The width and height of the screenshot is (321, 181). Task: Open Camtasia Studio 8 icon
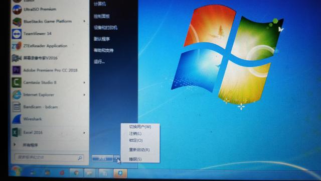click(x=17, y=82)
